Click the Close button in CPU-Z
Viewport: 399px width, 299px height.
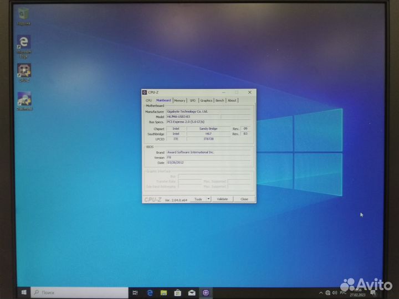(x=244, y=199)
